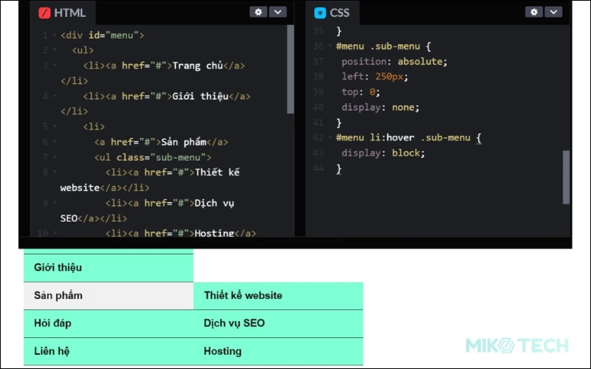This screenshot has height=369, width=591.
Task: Expand the CSS panel chevron dropdown
Action: click(553, 12)
